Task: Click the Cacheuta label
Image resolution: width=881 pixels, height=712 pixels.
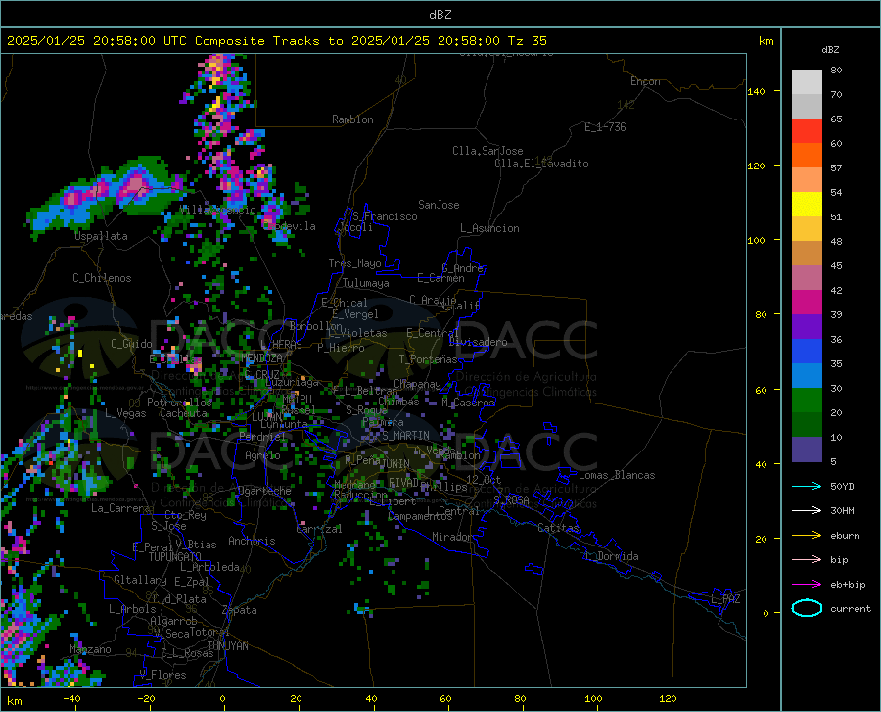Action: (x=183, y=413)
